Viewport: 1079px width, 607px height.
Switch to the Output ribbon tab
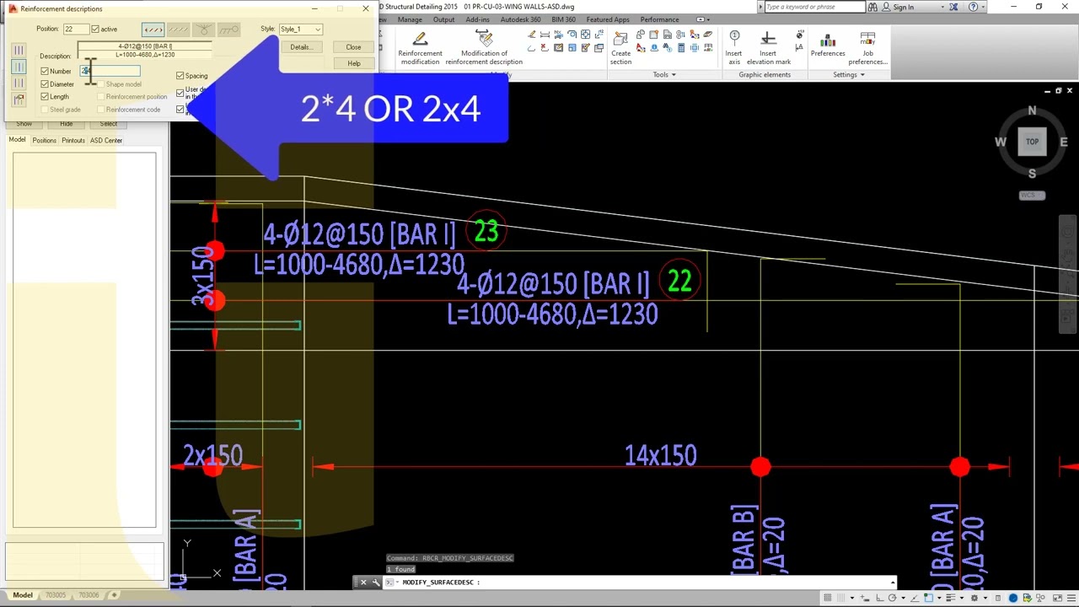(443, 19)
